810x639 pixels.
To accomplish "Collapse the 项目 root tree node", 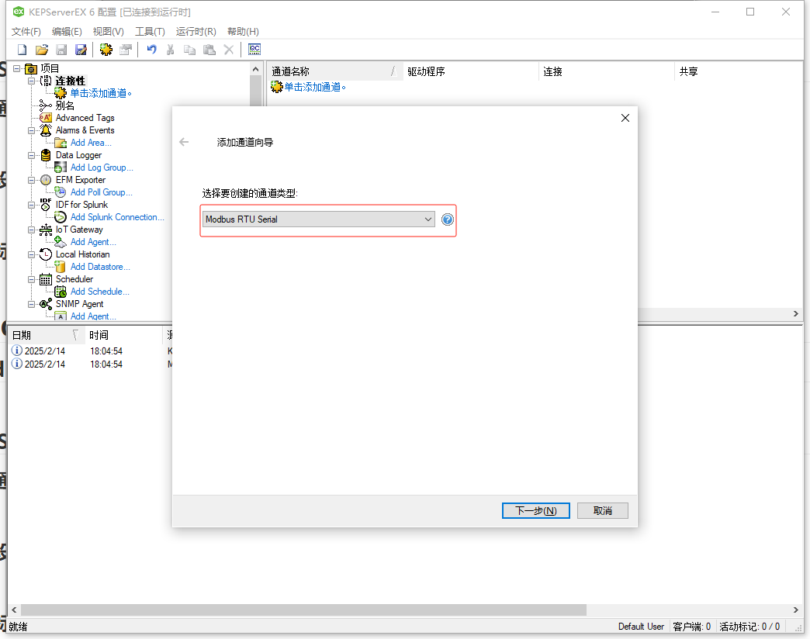I will tap(17, 68).
